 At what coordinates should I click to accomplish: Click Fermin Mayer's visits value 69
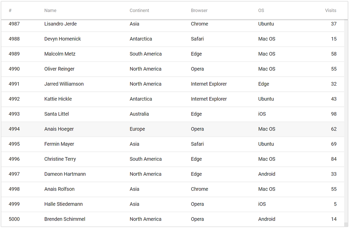[x=334, y=144]
